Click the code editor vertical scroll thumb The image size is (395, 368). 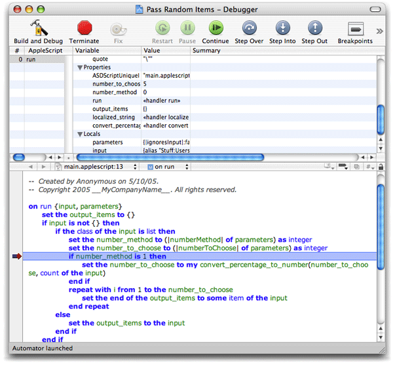pyautogui.click(x=381, y=227)
